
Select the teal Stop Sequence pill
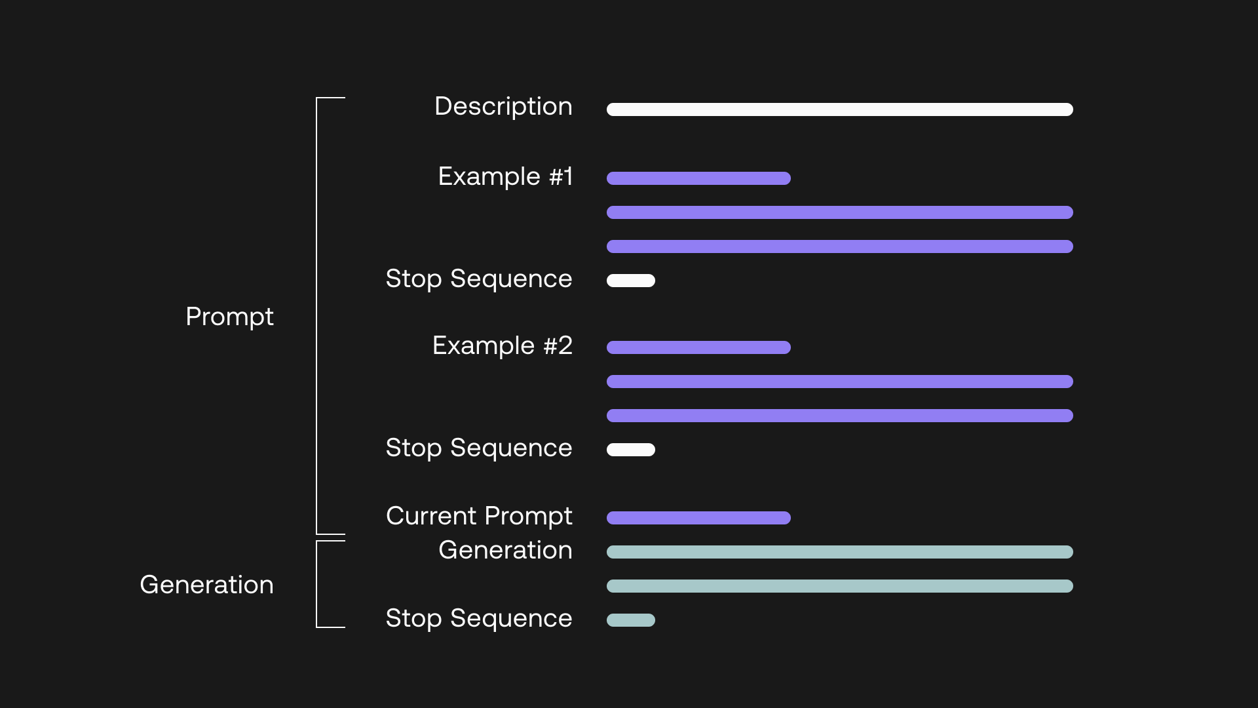[631, 620]
